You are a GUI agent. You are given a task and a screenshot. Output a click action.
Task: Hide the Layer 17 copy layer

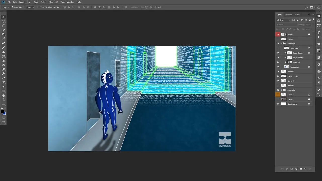point(278,76)
